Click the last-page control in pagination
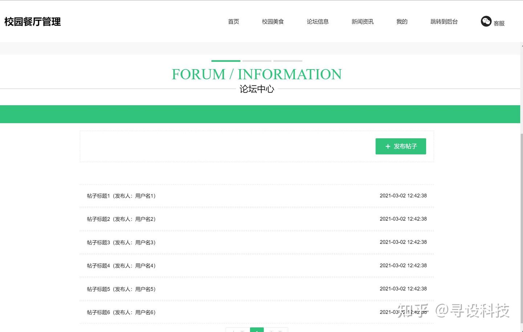 click(280, 330)
